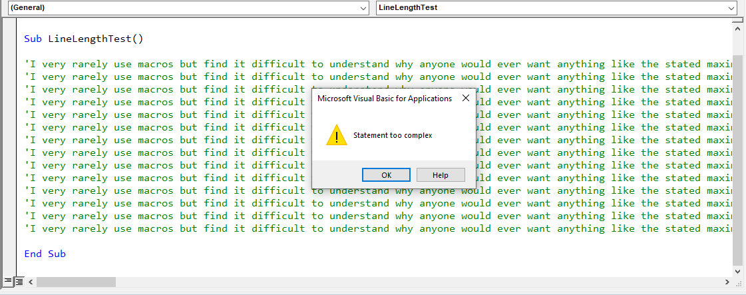Expand the (General) object dropdown
746x295 pixels.
(x=364, y=8)
